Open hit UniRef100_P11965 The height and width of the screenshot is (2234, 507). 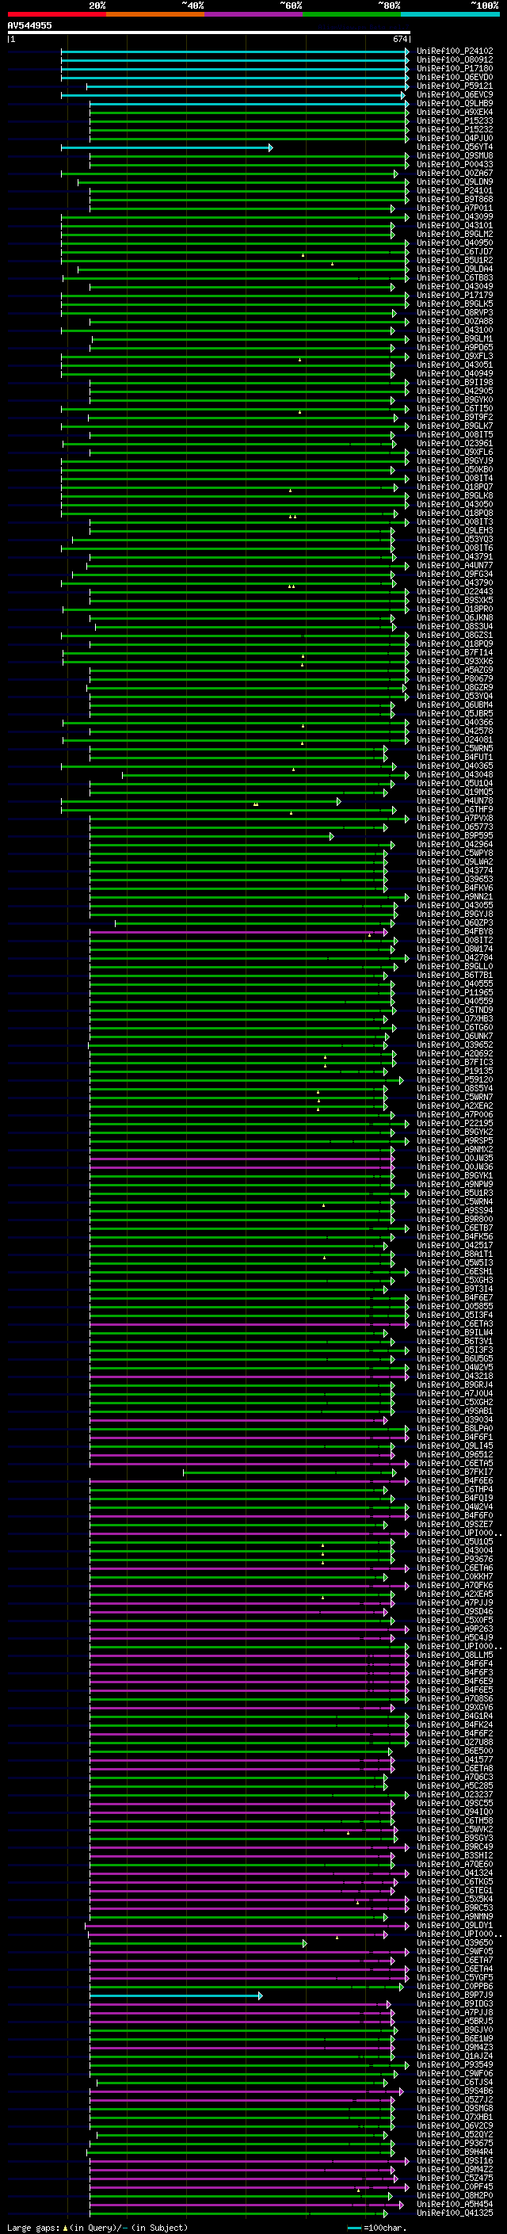[454, 993]
